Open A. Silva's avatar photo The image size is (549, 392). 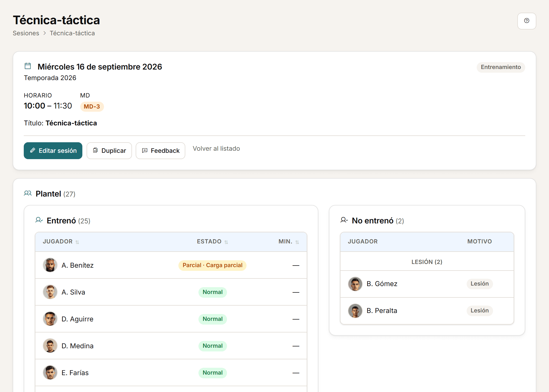50,292
